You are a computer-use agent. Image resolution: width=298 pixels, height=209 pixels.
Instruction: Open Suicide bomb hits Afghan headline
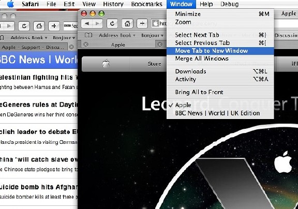[39, 187]
